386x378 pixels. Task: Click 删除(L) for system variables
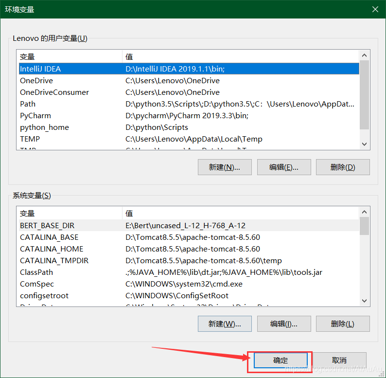pyautogui.click(x=342, y=324)
